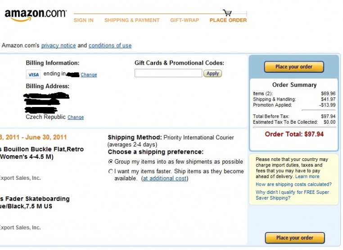Change the billing card

pos(89,75)
